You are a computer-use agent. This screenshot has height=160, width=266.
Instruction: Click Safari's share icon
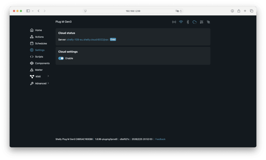pyautogui.click(x=239, y=11)
